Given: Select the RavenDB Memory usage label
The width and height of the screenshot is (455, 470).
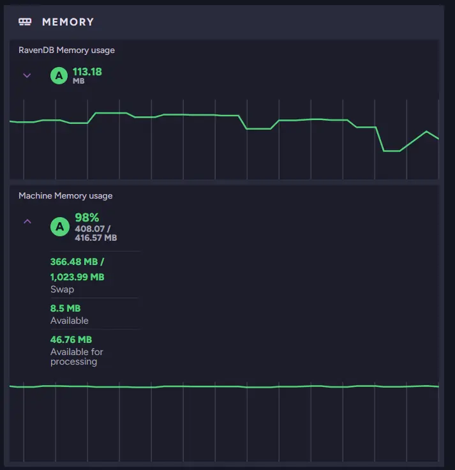Looking at the screenshot, I should click(66, 50).
